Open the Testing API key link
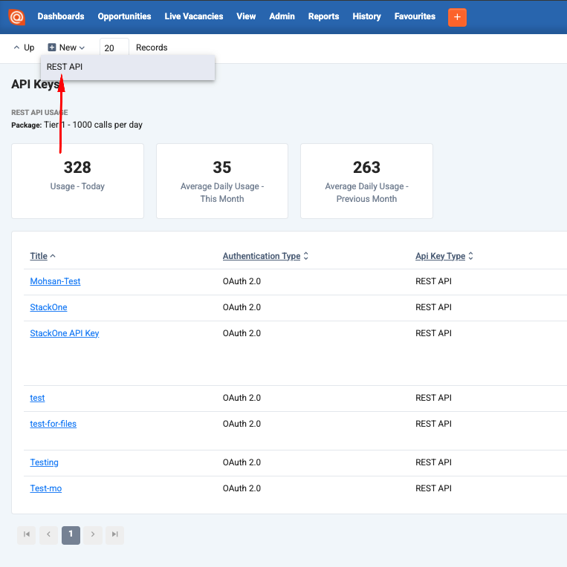Image resolution: width=567 pixels, height=567 pixels. click(x=44, y=462)
